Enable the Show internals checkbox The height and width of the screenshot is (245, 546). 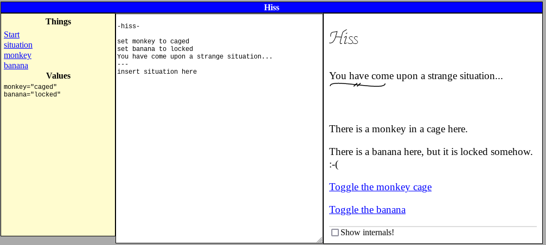335,233
